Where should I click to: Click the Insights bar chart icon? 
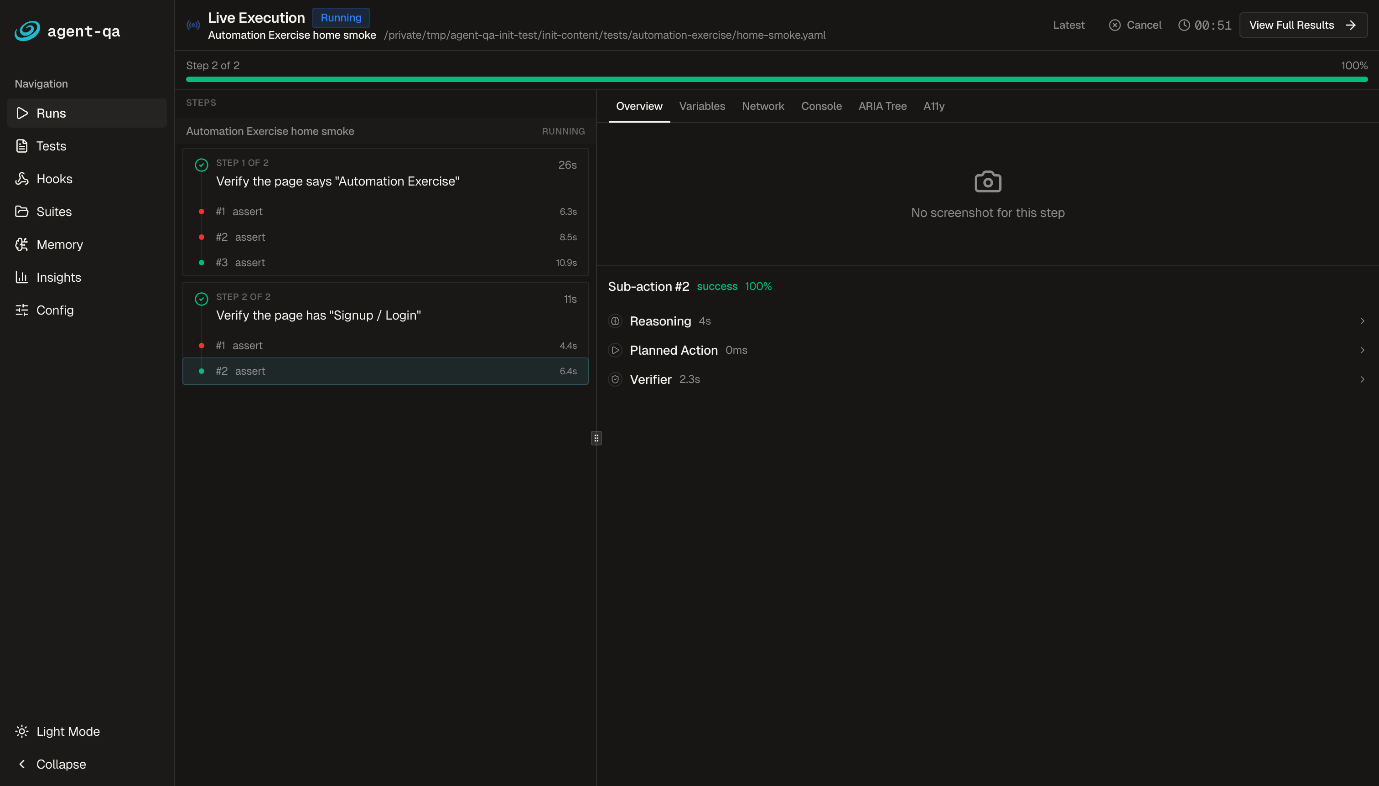pyautogui.click(x=22, y=277)
